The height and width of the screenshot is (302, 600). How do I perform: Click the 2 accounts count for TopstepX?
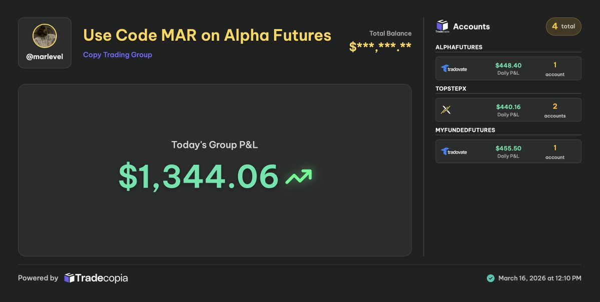click(555, 110)
